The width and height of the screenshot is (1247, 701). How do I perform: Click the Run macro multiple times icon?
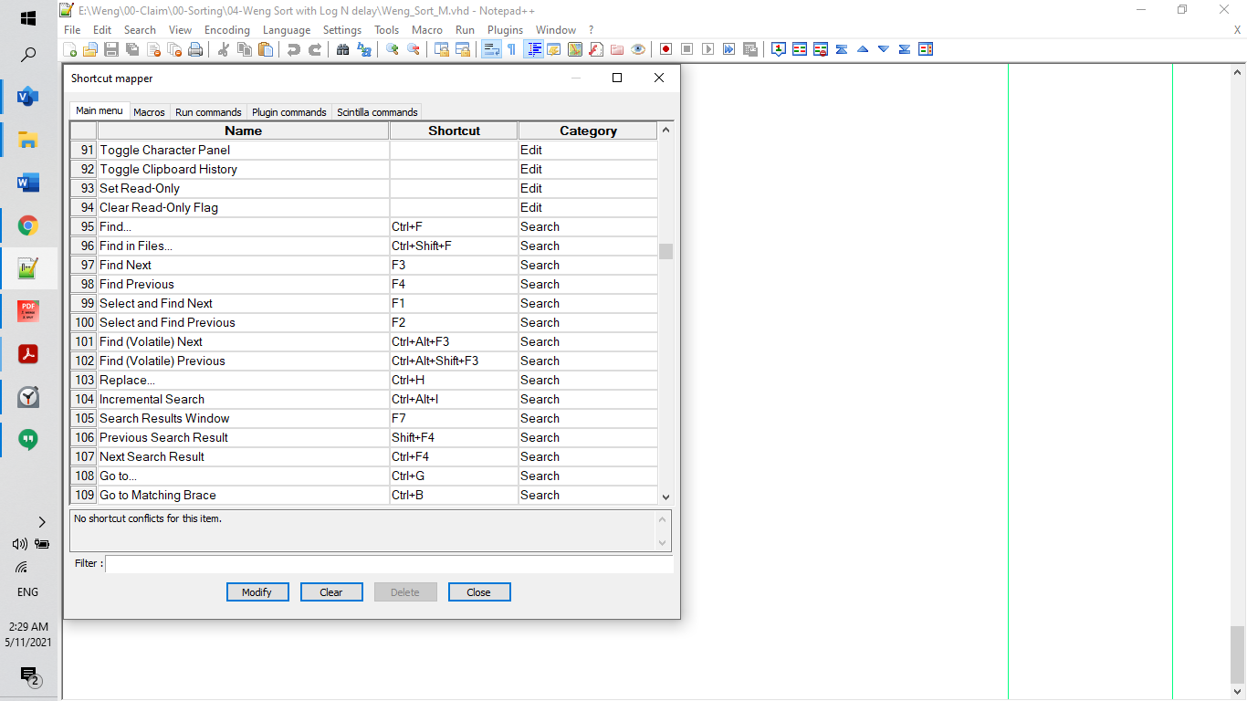729,49
